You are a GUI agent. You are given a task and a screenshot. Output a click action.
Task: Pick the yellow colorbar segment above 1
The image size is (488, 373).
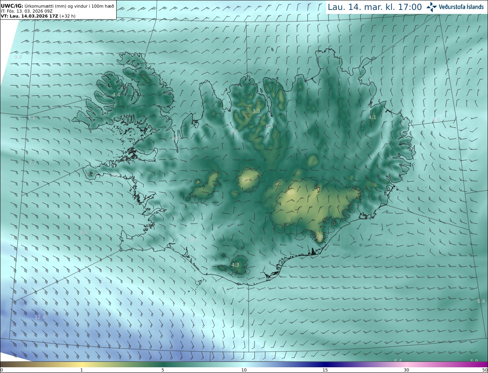coord(81,364)
